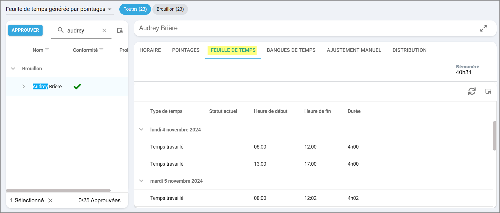Click the 'Statut actuel' column header
Screen dimensions: 500x213
pyautogui.click(x=223, y=111)
